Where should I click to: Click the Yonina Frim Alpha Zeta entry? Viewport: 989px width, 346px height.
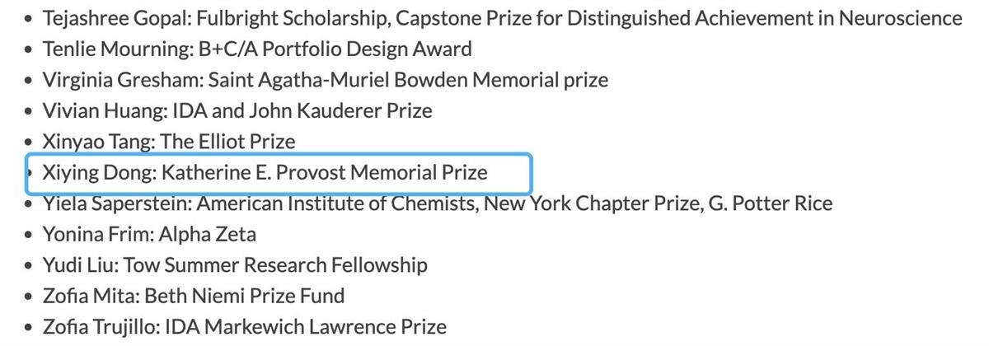pyautogui.click(x=149, y=234)
